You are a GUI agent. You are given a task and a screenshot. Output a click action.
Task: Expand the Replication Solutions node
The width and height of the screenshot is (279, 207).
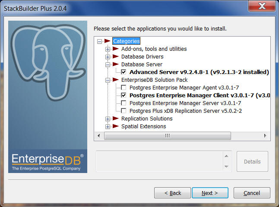click(x=108, y=119)
